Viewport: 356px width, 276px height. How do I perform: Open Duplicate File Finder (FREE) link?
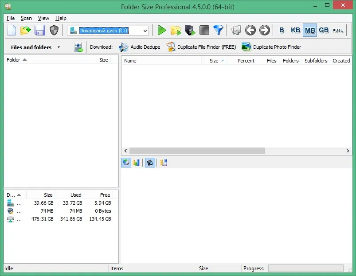[207, 47]
